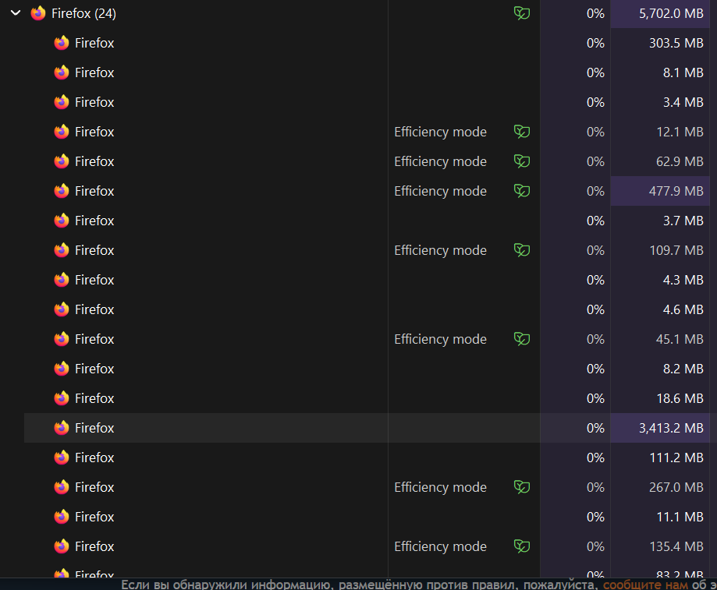Click the Firefox logo beside Firefox (24)
The width and height of the screenshot is (717, 590).
pyautogui.click(x=38, y=13)
